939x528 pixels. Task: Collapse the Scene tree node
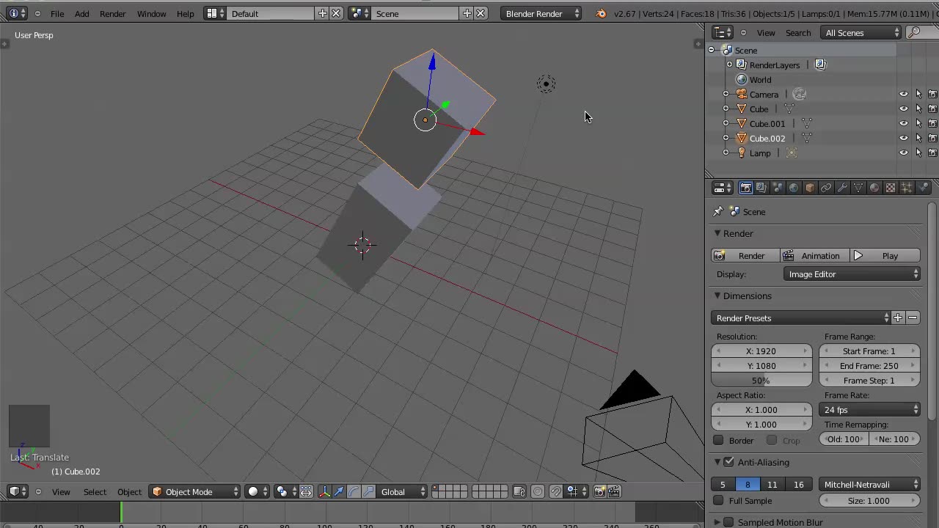click(x=711, y=50)
